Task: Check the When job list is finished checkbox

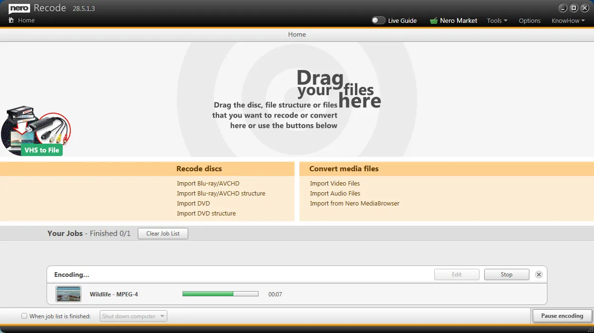Action: (x=24, y=316)
